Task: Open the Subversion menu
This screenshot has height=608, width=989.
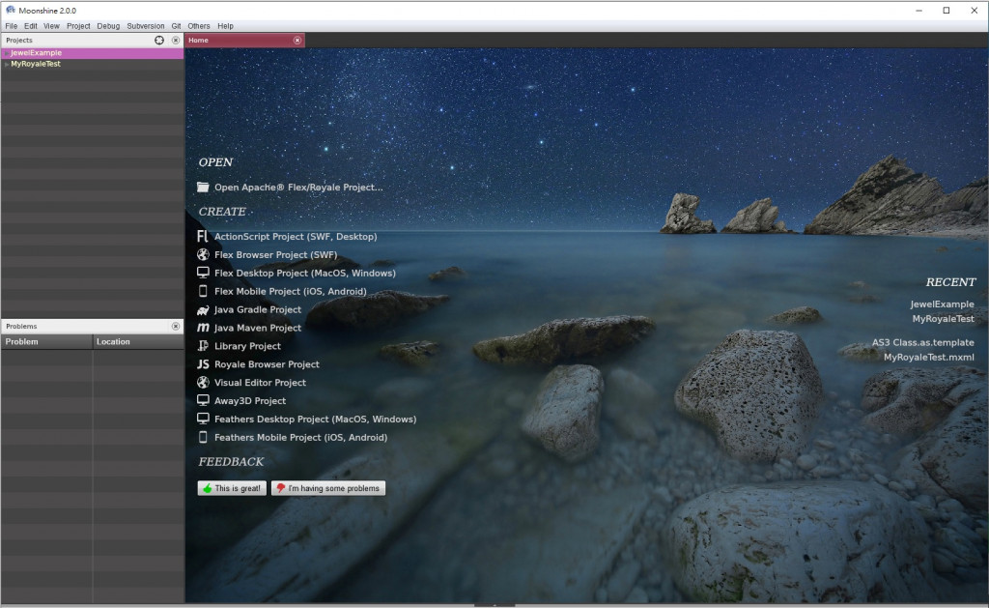Action: tap(145, 26)
